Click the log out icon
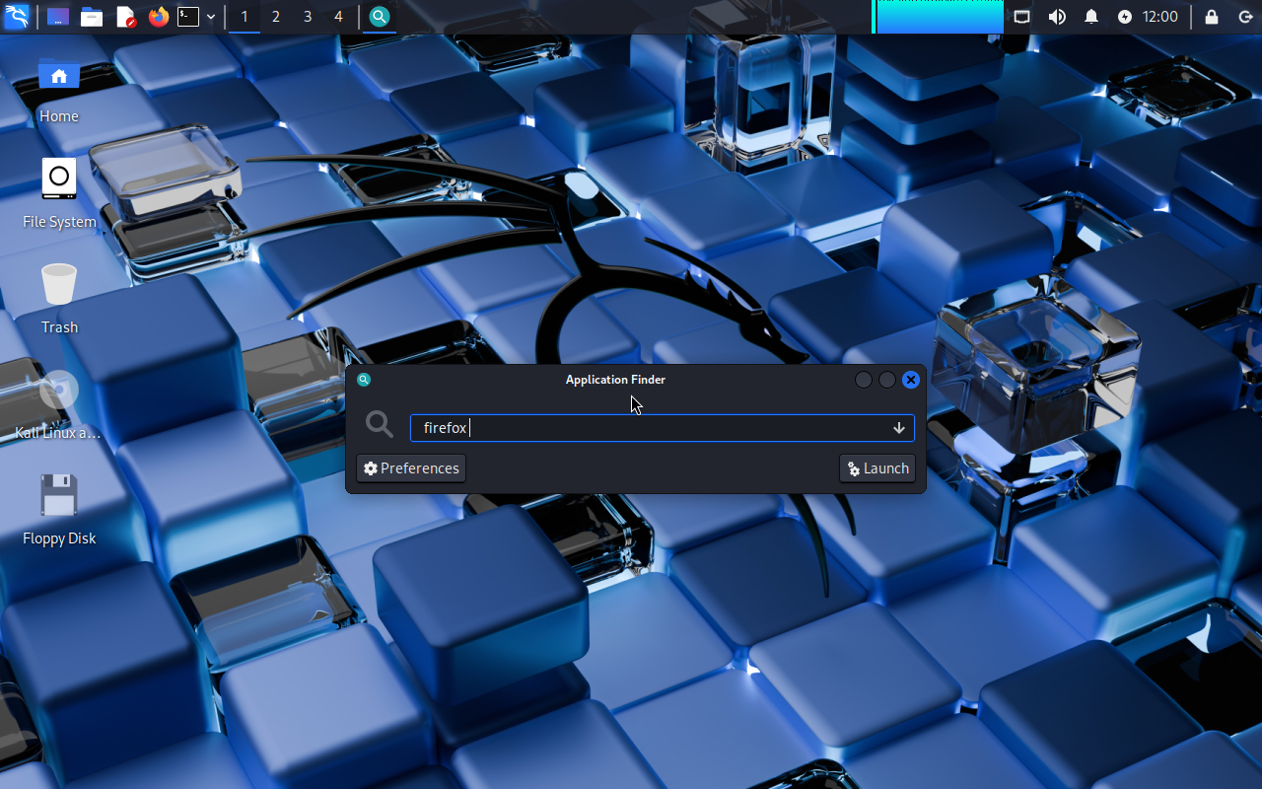The image size is (1262, 789). coord(1245,17)
